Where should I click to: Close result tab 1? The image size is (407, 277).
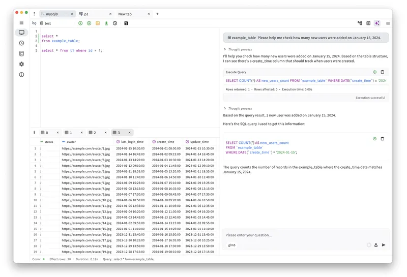coord(81,133)
